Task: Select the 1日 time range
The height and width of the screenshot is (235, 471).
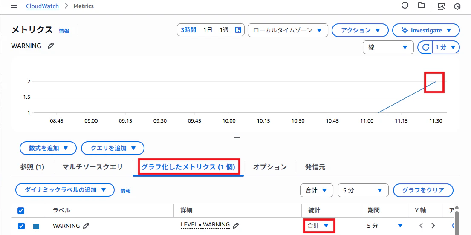Action: [x=208, y=30]
